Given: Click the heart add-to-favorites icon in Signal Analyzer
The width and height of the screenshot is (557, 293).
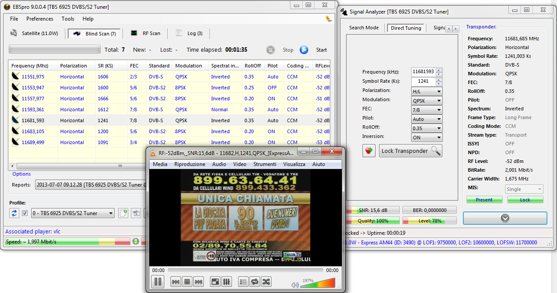Looking at the screenshot, I should click(369, 151).
